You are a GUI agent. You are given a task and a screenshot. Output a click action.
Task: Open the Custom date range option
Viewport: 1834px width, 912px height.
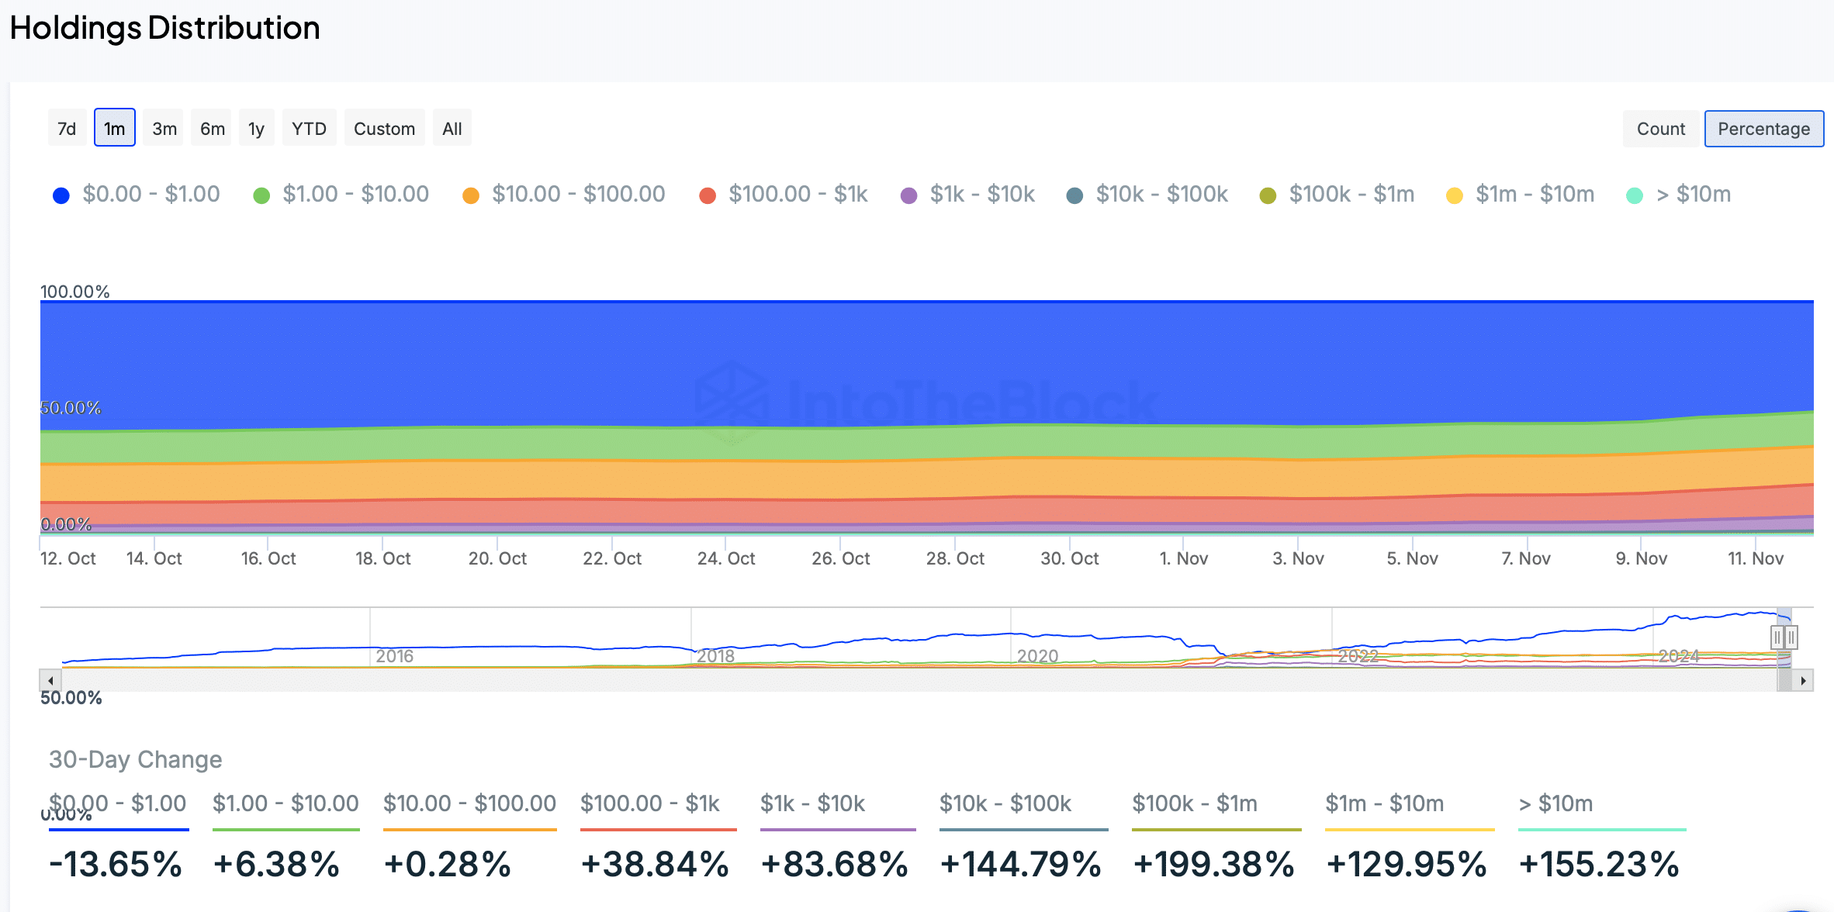click(384, 129)
